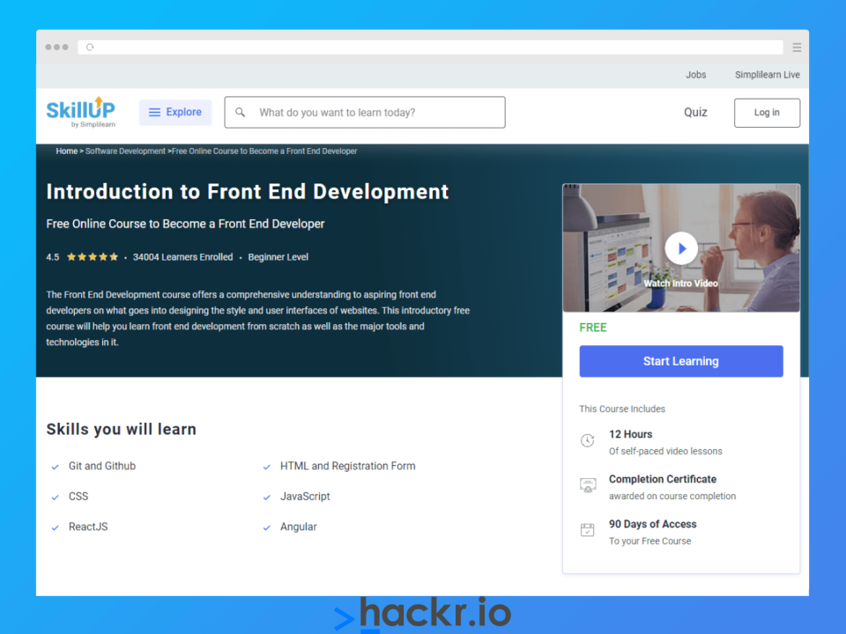Click the calendar icon for 90 Days of Access
Screen dimensions: 846x634
click(588, 531)
